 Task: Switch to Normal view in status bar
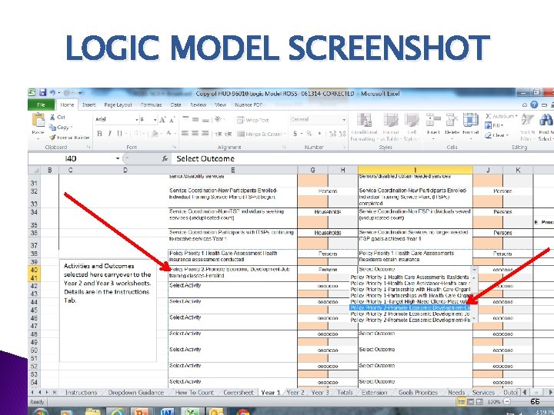(x=462, y=402)
